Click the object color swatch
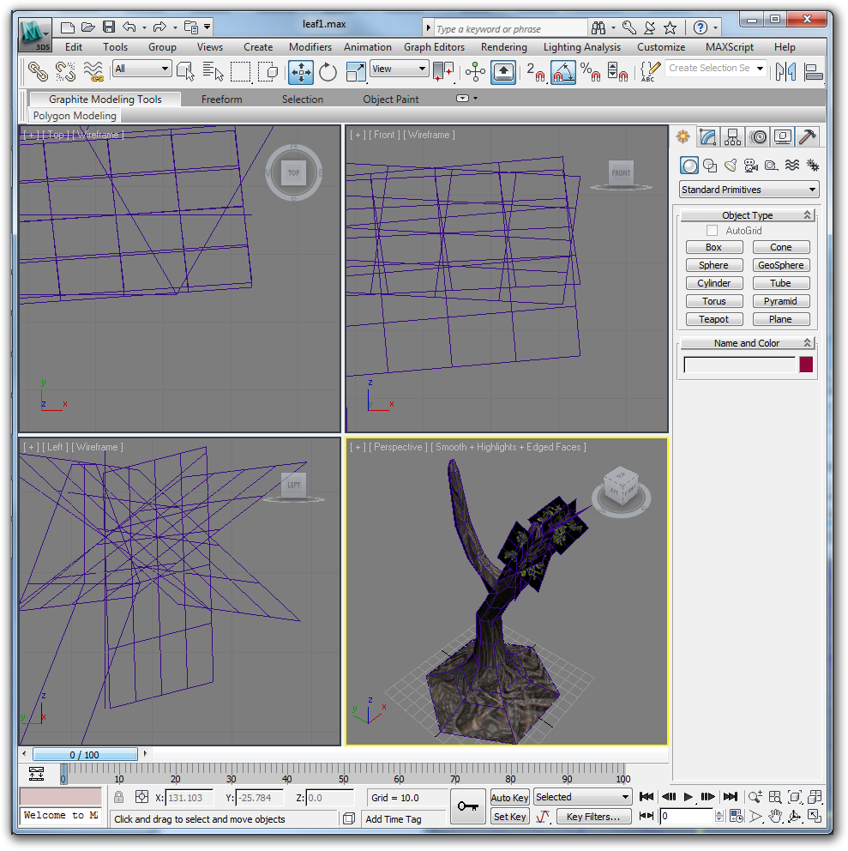848x851 pixels. (806, 365)
